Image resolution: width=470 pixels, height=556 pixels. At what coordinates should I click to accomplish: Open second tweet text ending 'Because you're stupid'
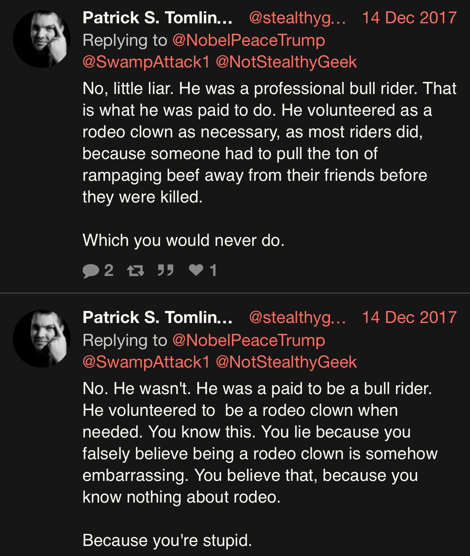click(x=260, y=464)
